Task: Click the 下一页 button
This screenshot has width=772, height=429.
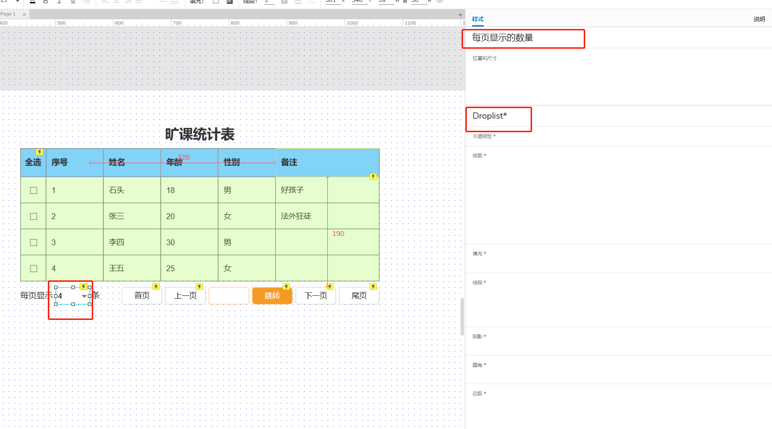Action: coord(316,295)
